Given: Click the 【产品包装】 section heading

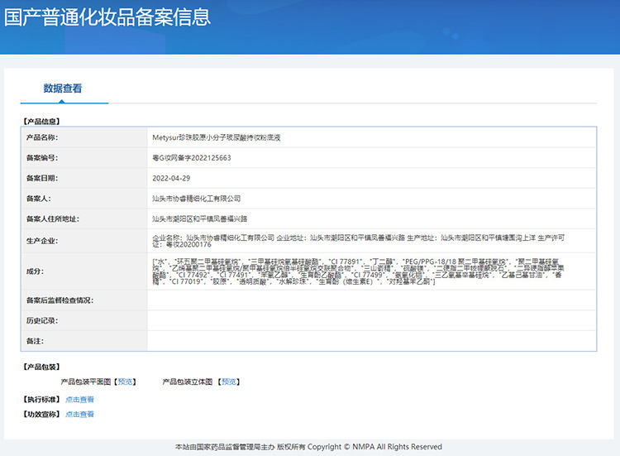Looking at the screenshot, I should (41, 367).
